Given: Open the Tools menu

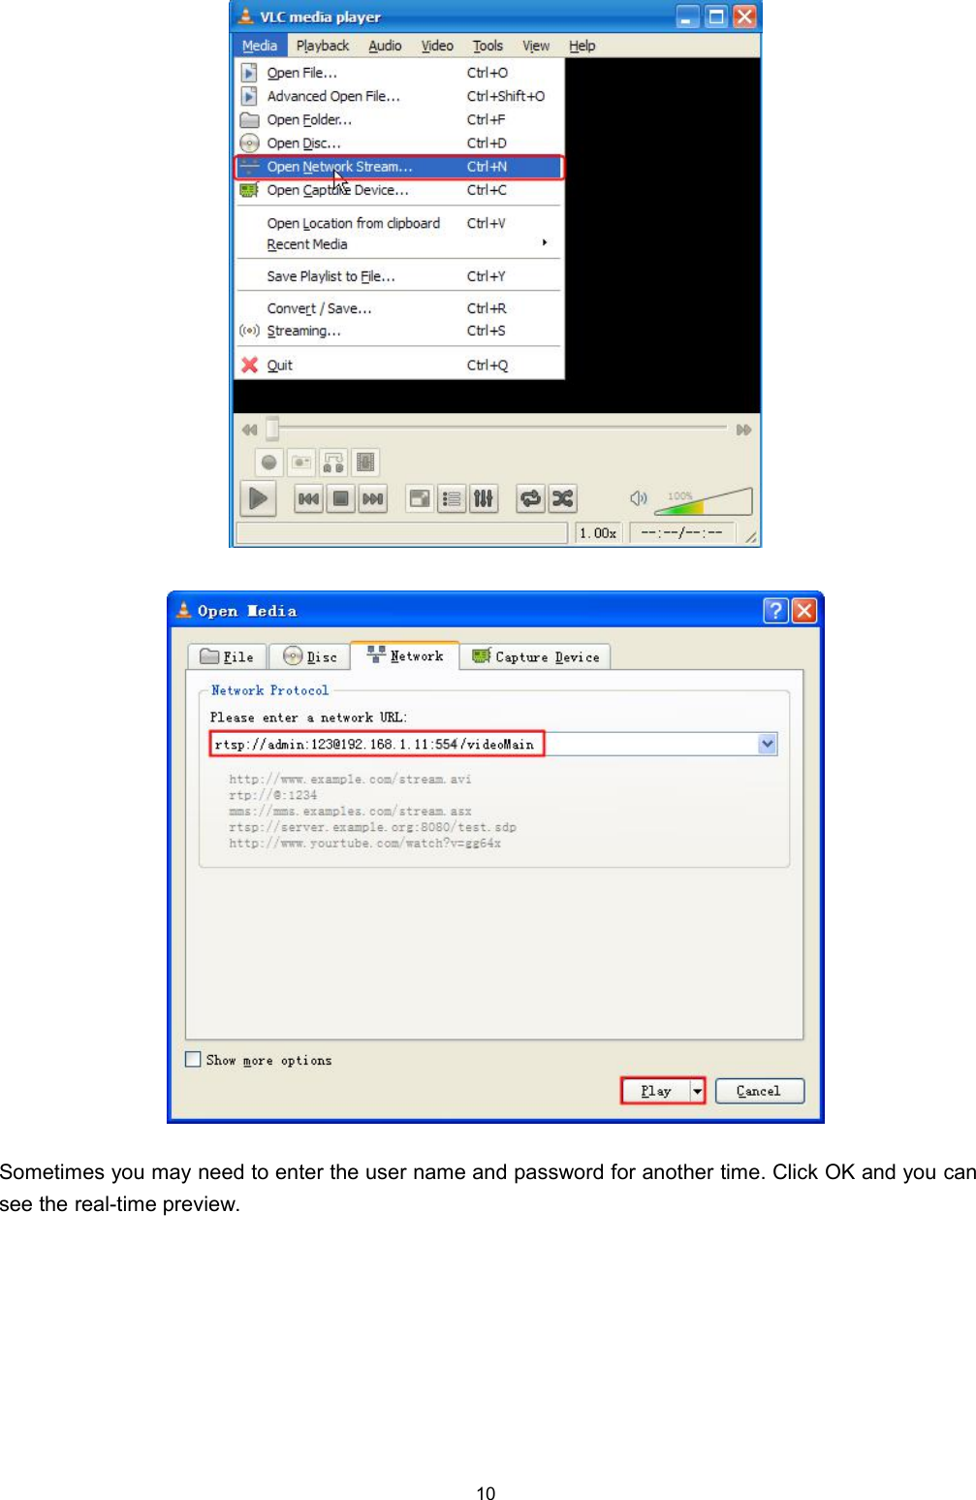Looking at the screenshot, I should pyautogui.click(x=488, y=45).
